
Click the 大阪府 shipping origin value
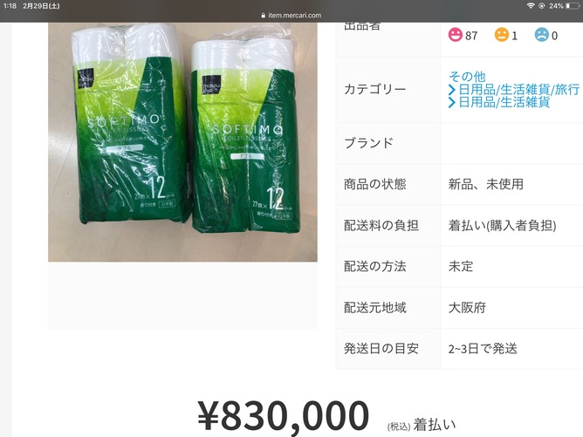(x=467, y=308)
